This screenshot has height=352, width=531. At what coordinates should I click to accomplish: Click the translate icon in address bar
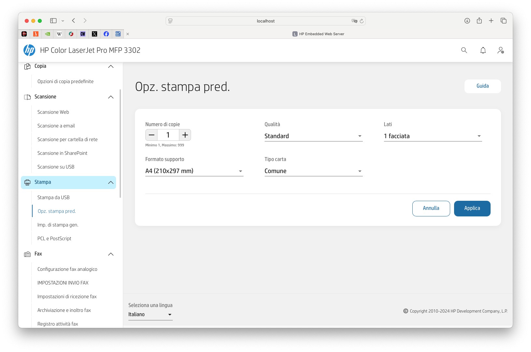pos(354,21)
